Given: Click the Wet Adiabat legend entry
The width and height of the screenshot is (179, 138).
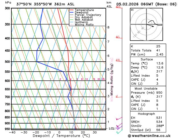Looking at the screenshot, I should [x=81, y=20].
